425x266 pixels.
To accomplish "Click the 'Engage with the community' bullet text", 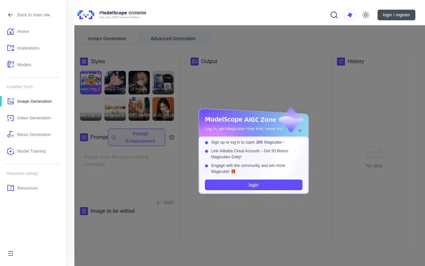I will point(248,169).
